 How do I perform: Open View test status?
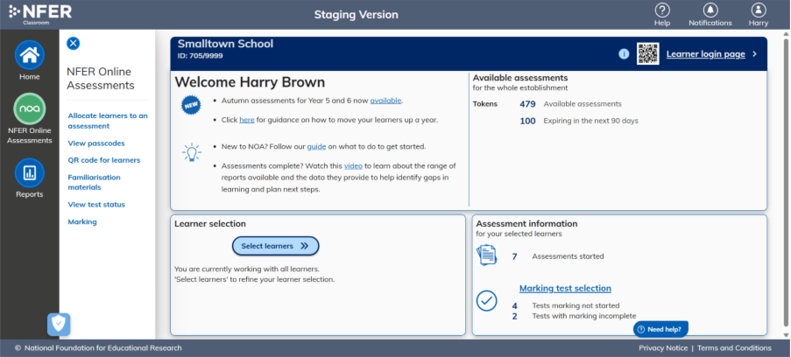pos(96,205)
